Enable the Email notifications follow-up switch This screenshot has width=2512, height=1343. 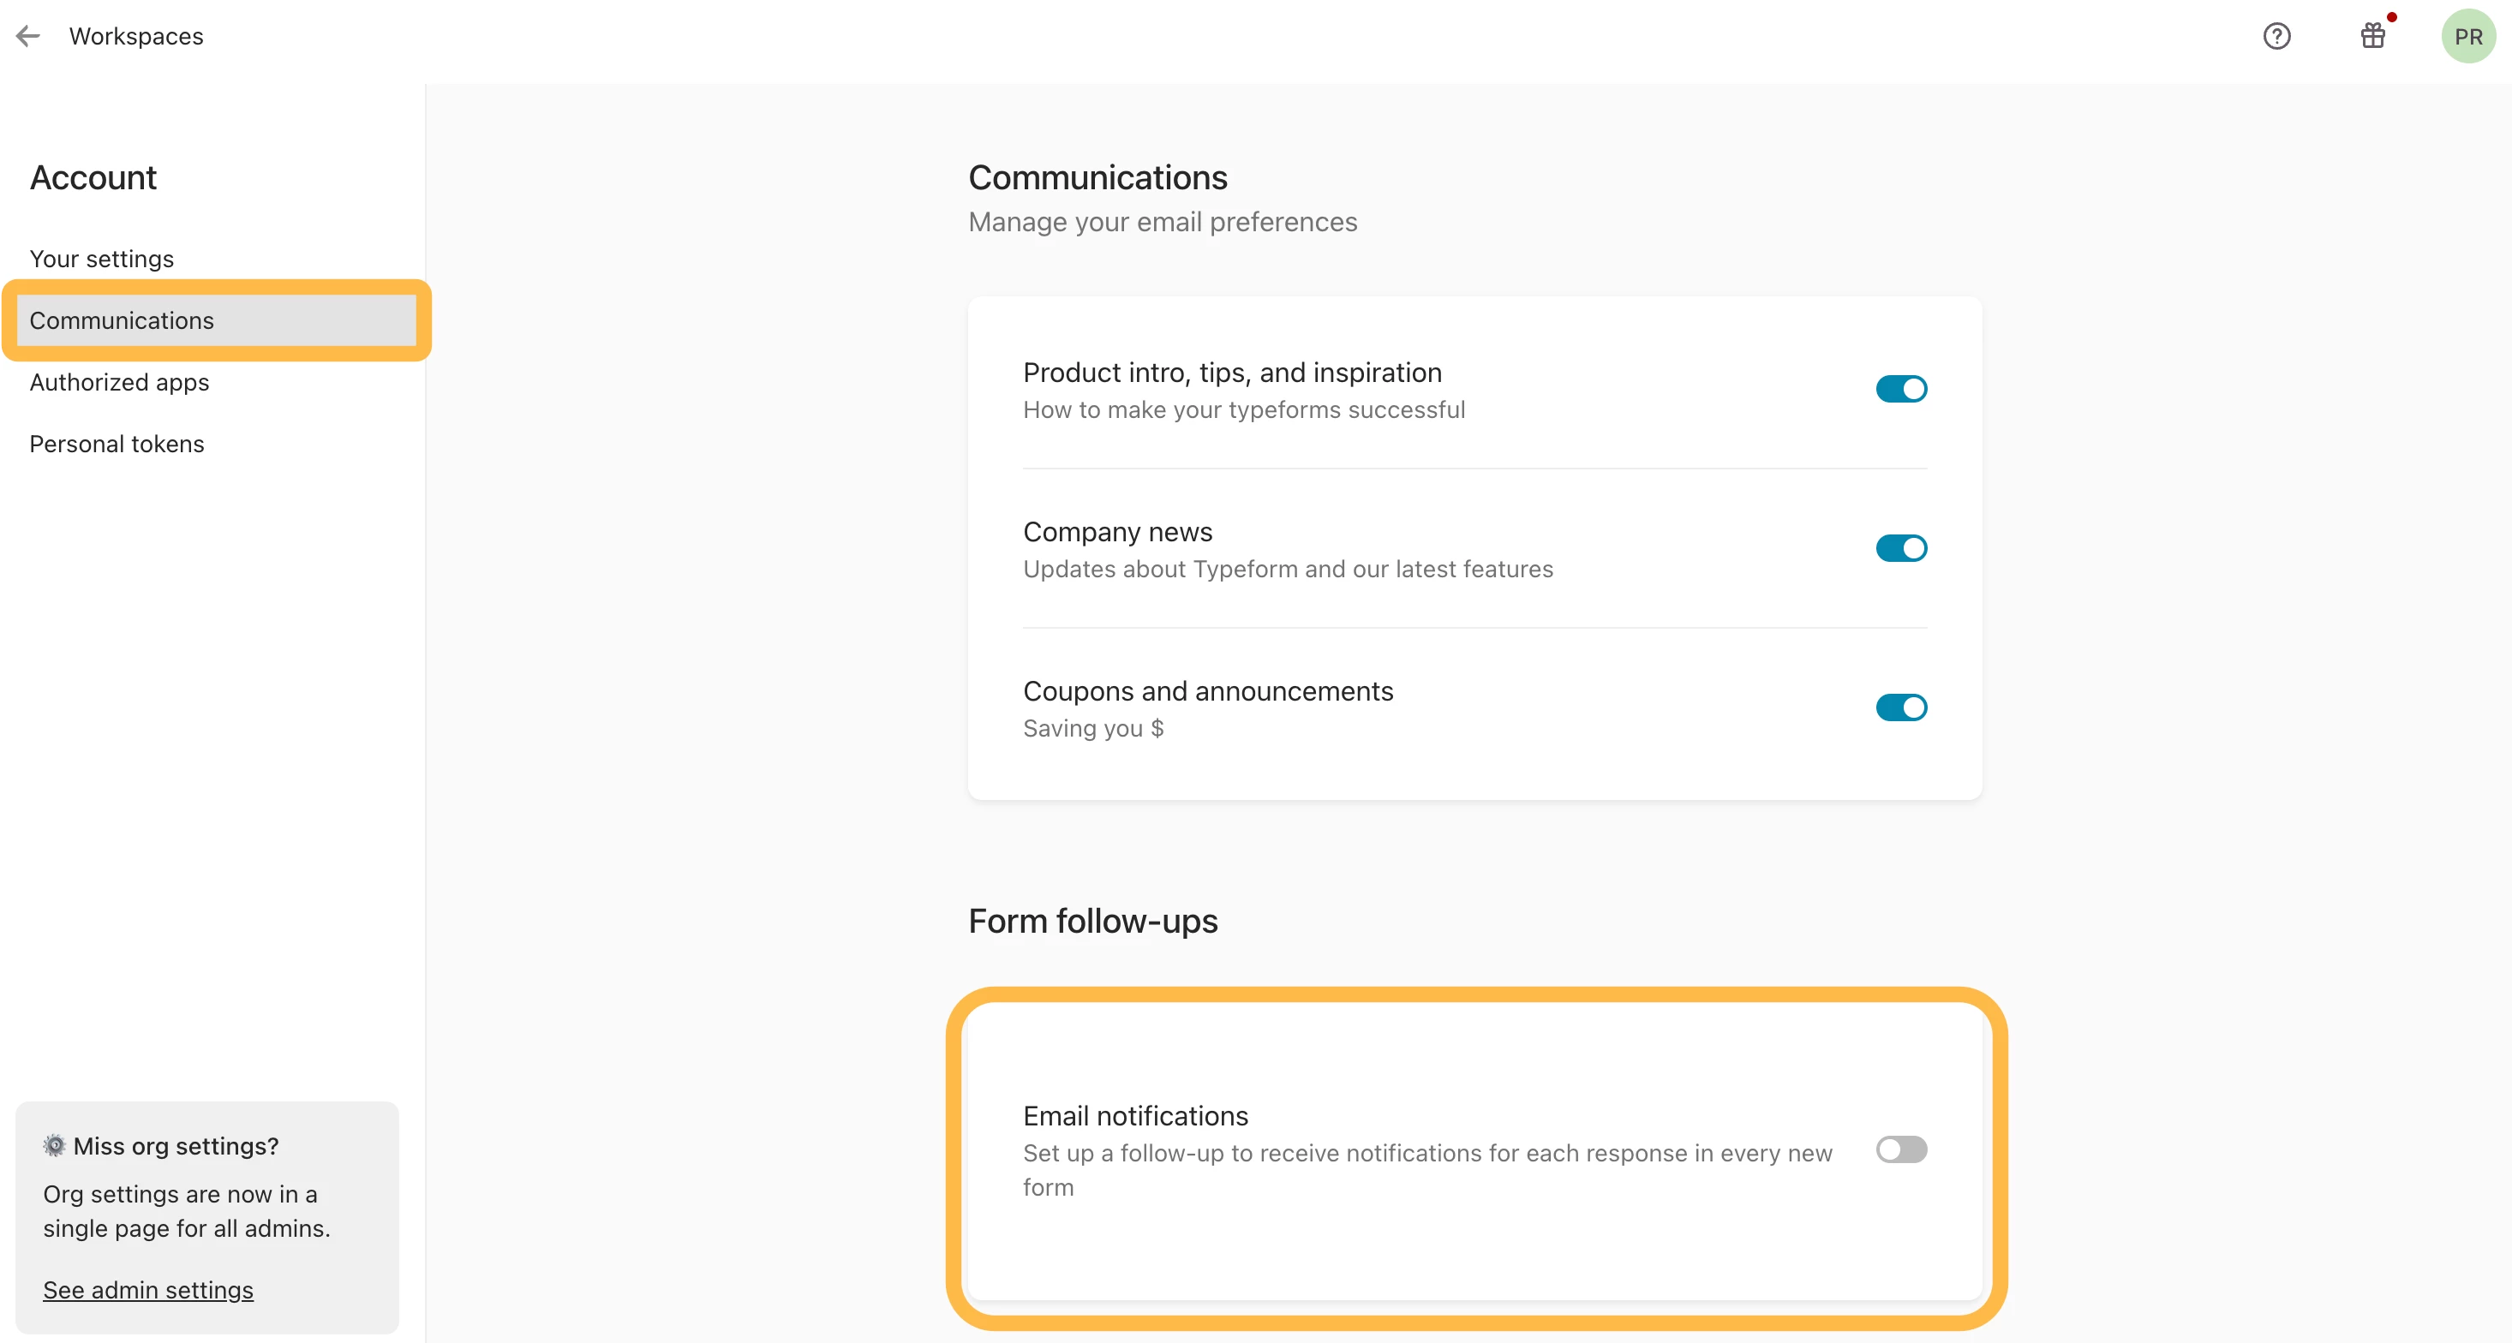pyautogui.click(x=1900, y=1149)
